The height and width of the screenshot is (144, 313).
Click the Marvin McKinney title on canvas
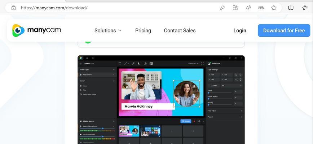(x=138, y=107)
